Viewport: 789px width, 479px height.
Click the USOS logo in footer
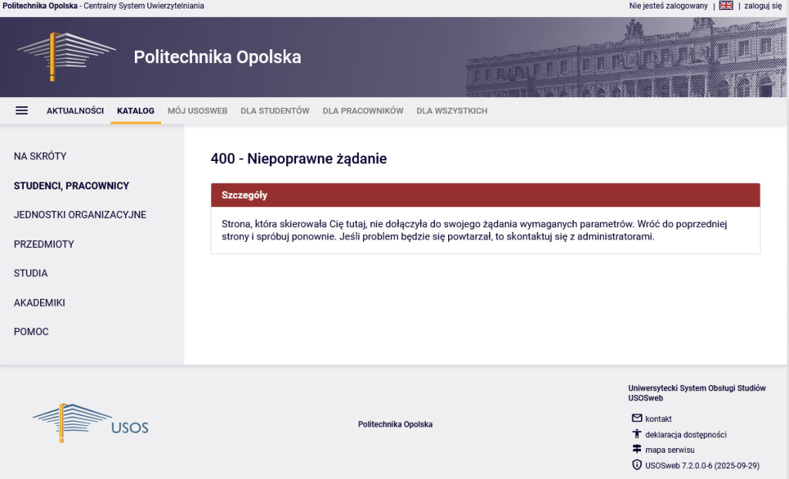pyautogui.click(x=91, y=423)
